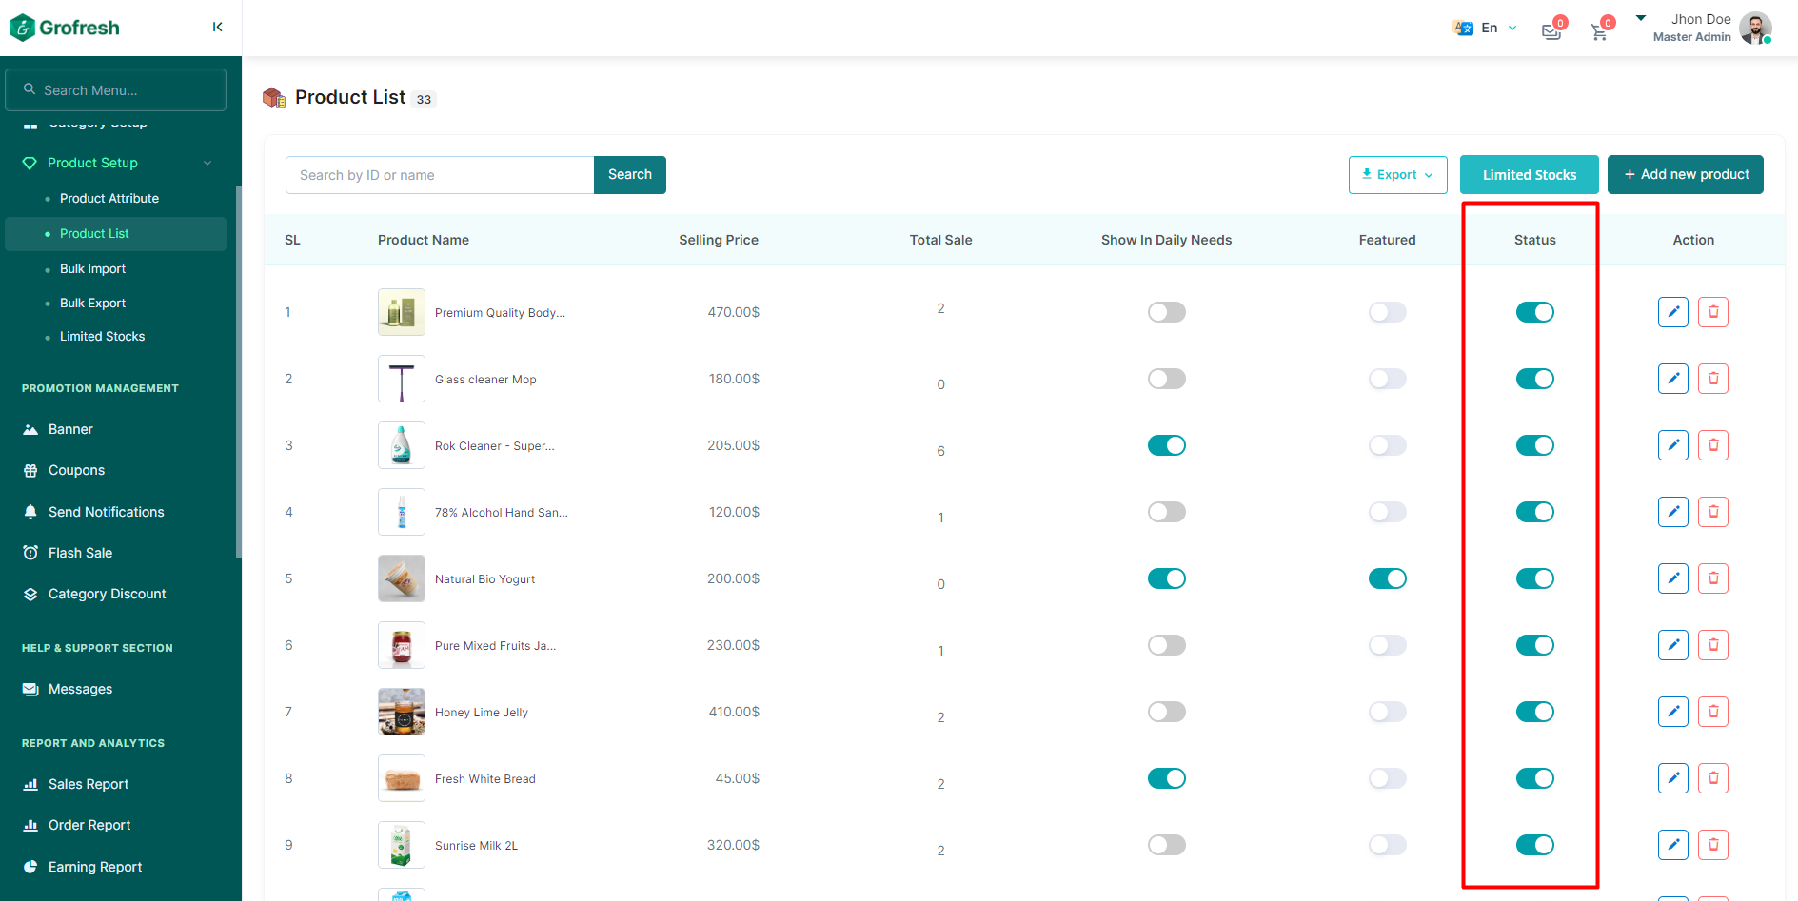Click the Natural Bio Yogurt thumbnail

[x=402, y=578]
